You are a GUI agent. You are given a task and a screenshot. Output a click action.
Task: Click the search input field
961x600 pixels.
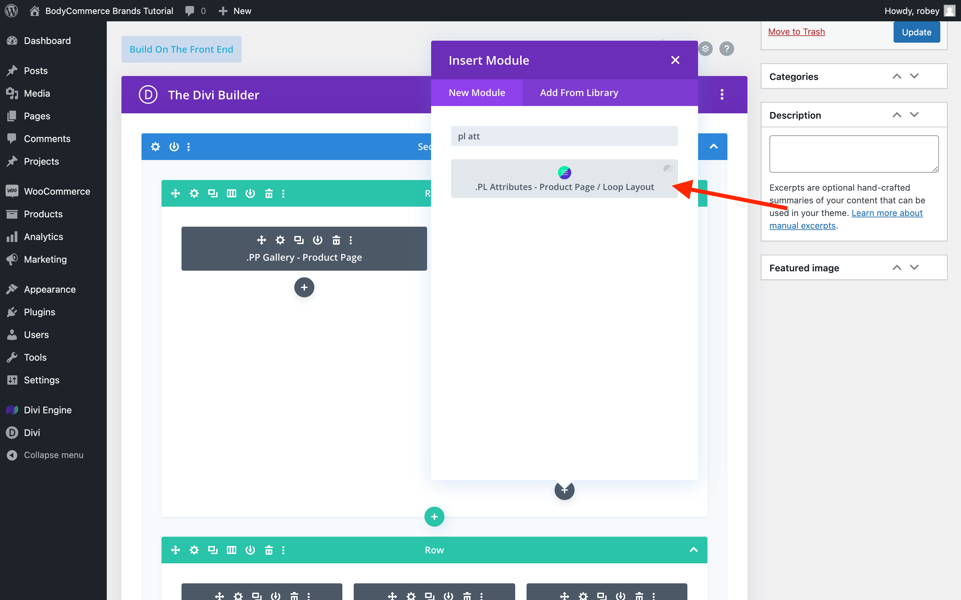click(565, 135)
